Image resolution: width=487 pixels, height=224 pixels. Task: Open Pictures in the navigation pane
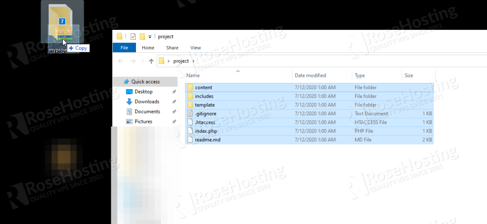point(143,121)
